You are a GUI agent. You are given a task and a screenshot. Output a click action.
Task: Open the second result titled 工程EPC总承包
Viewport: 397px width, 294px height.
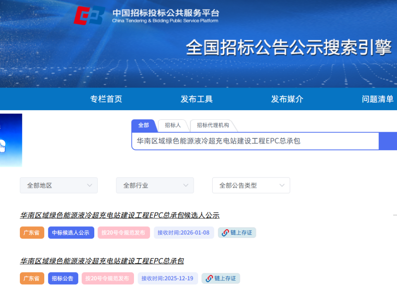pos(102,261)
